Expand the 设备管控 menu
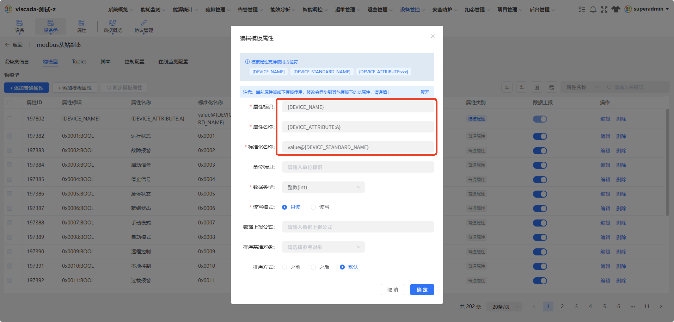This screenshot has height=322, width=674. tap(412, 10)
